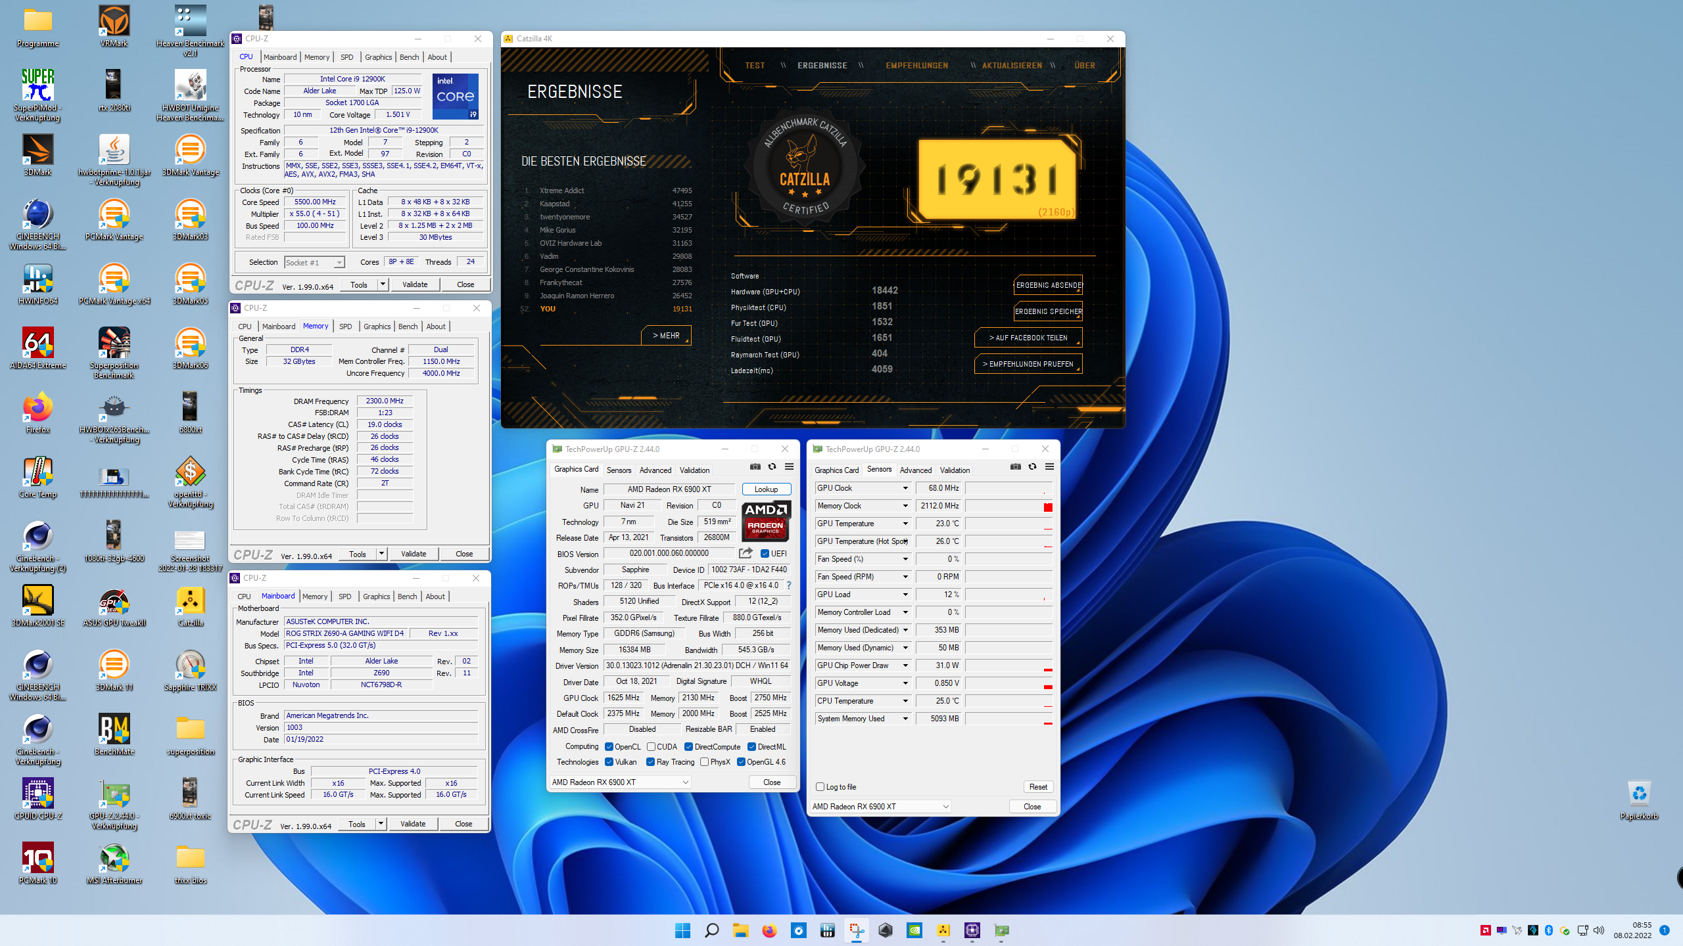1683x946 pixels.
Task: Click AUF FACEBOOK TEILEN button
Action: [1028, 338]
